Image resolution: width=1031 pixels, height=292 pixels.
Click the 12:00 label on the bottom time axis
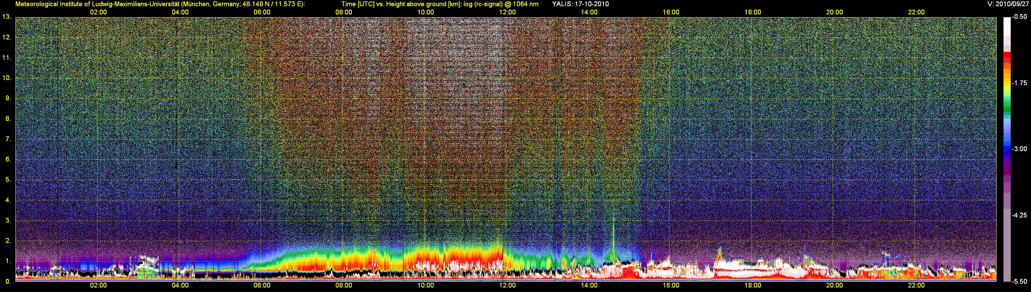[508, 285]
